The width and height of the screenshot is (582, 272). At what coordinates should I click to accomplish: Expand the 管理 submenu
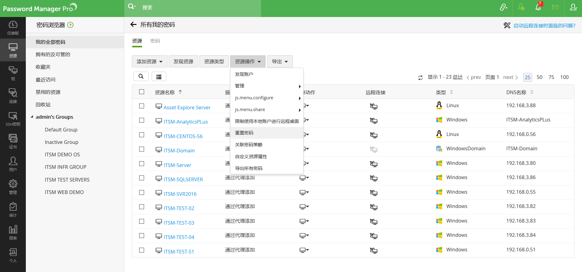coord(267,86)
